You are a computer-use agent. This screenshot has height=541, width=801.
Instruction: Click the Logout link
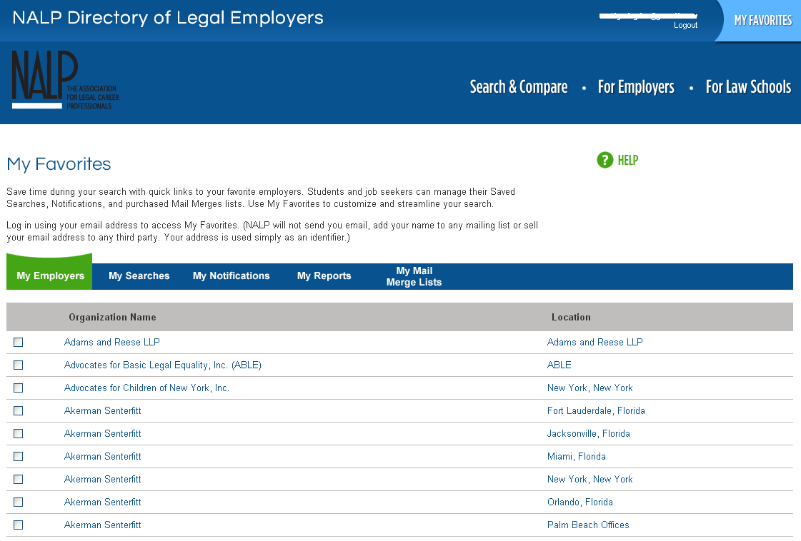pyautogui.click(x=685, y=25)
